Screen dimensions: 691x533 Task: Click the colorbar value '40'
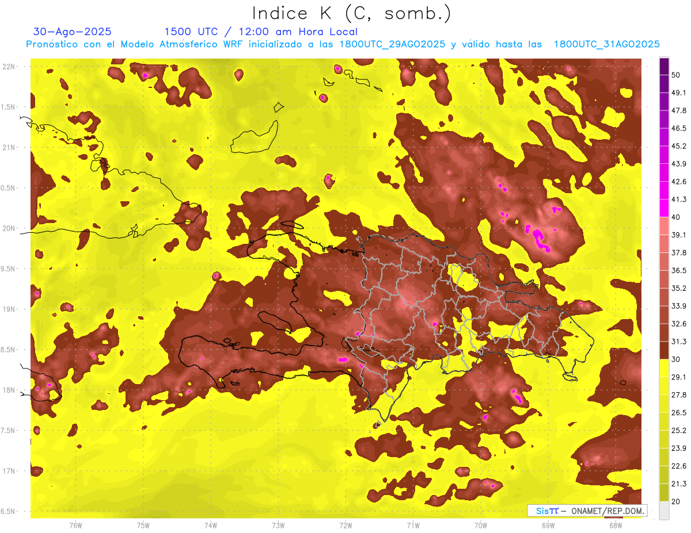click(676, 217)
